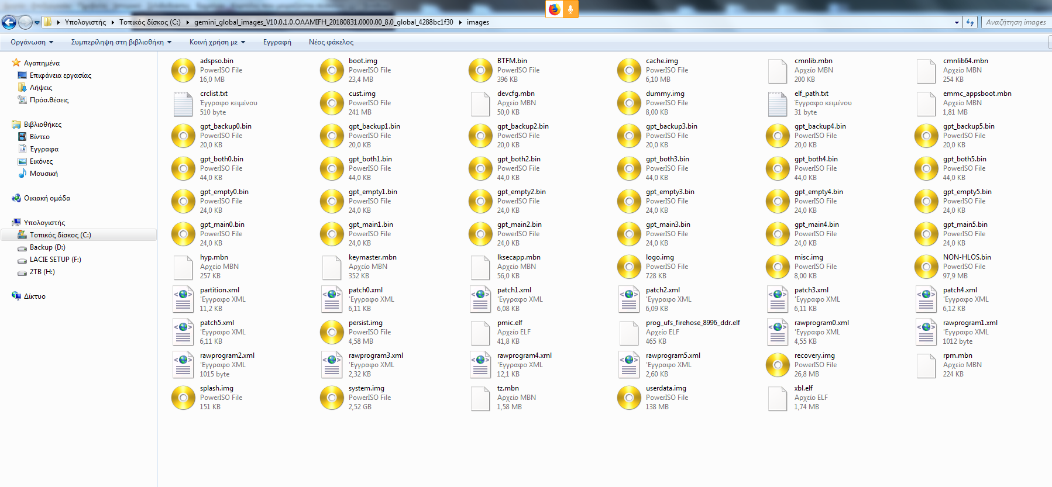Click the Νέος φάκελος button
Image resolution: width=1052 pixels, height=487 pixels.
click(331, 42)
